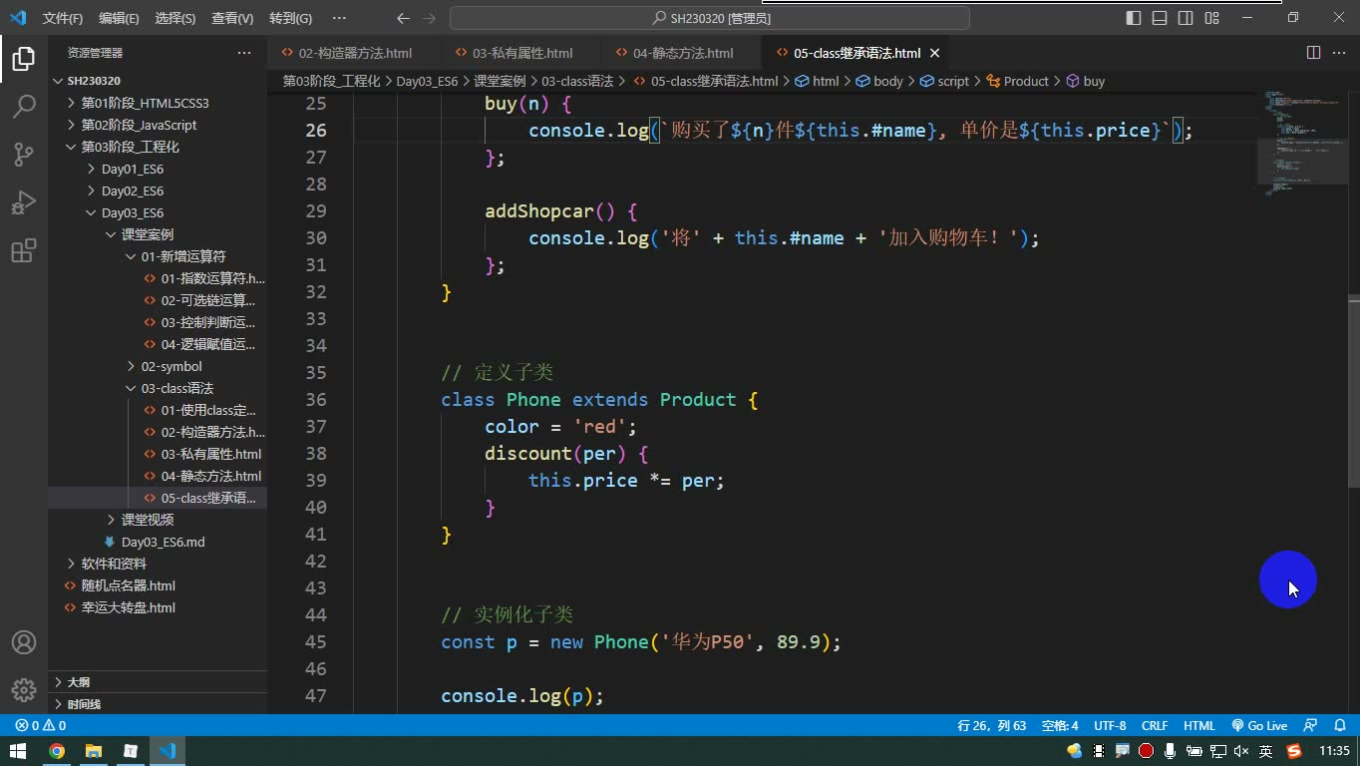Open the Manage gear menu

(x=24, y=689)
